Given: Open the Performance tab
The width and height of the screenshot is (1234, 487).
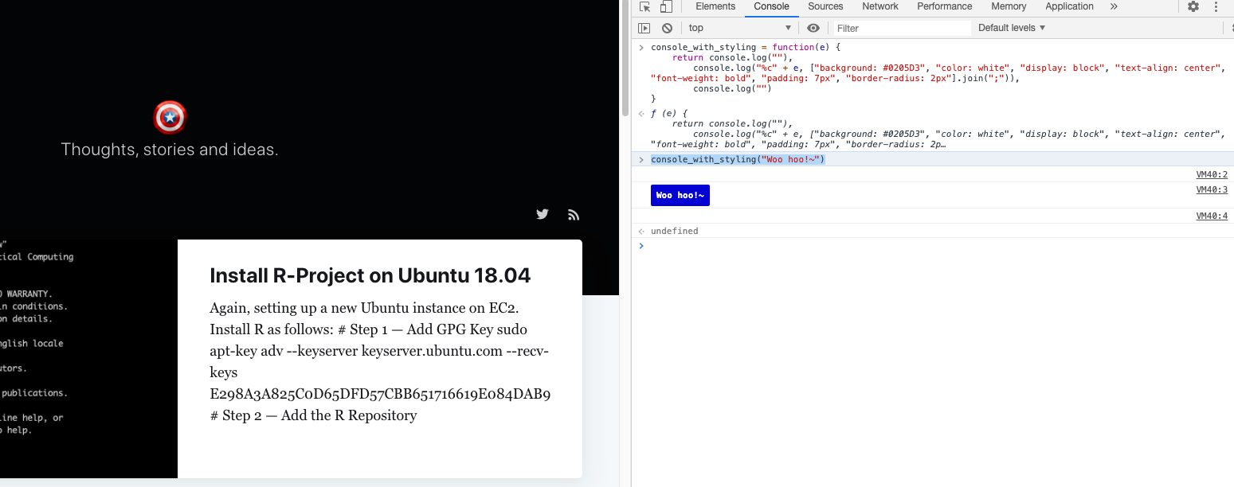Looking at the screenshot, I should (x=945, y=6).
